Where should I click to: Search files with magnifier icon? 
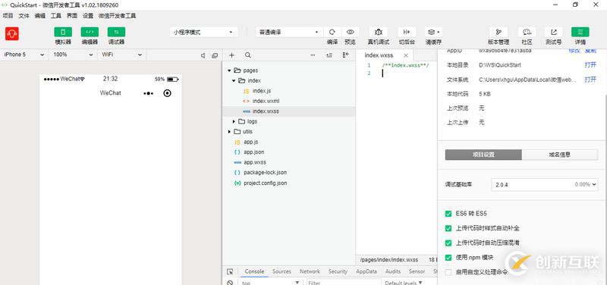pyautogui.click(x=248, y=55)
